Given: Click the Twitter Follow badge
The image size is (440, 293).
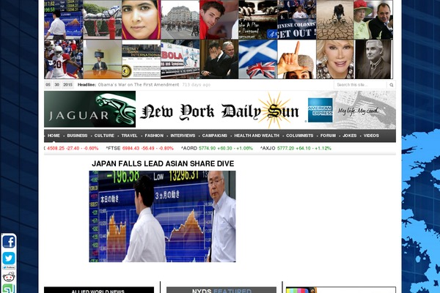Looking at the screenshot, I should click(9, 268).
